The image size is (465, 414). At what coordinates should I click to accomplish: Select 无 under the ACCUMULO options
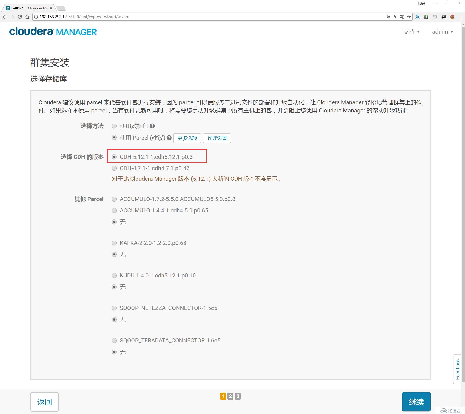coord(114,222)
